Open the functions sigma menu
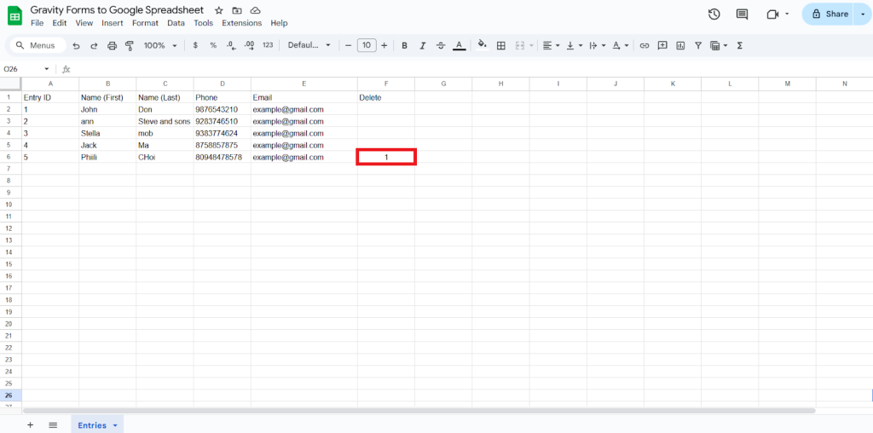This screenshot has height=433, width=873. tap(740, 46)
